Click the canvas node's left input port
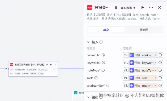Screen dimensions: 167x101 pos(8,69)
